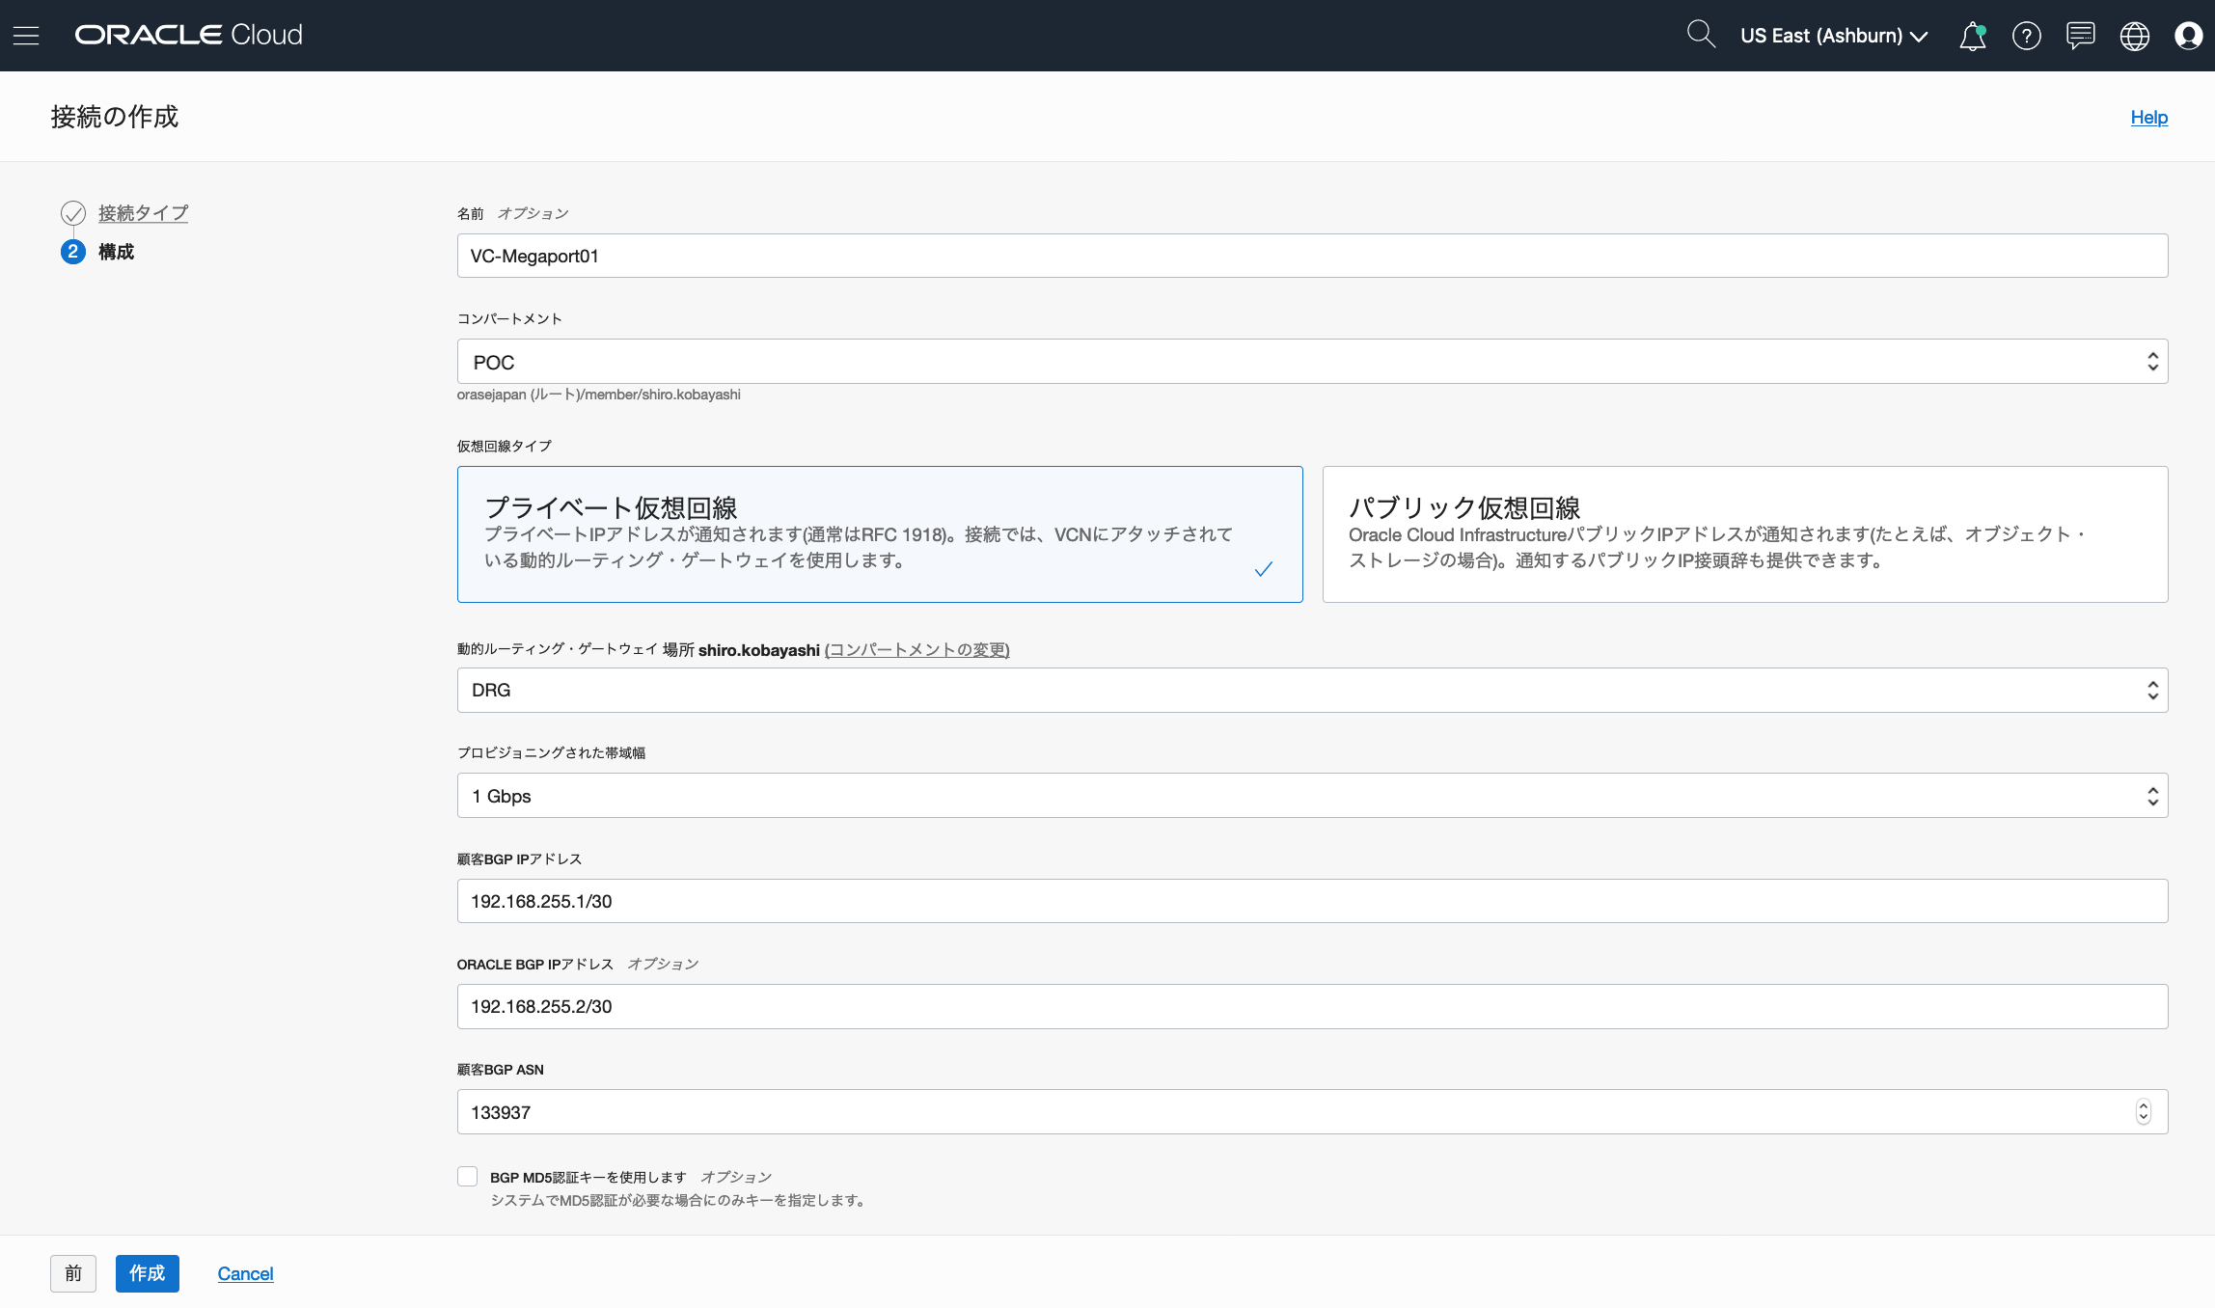Open the language globe icon
The image size is (2215, 1308).
click(x=2135, y=36)
